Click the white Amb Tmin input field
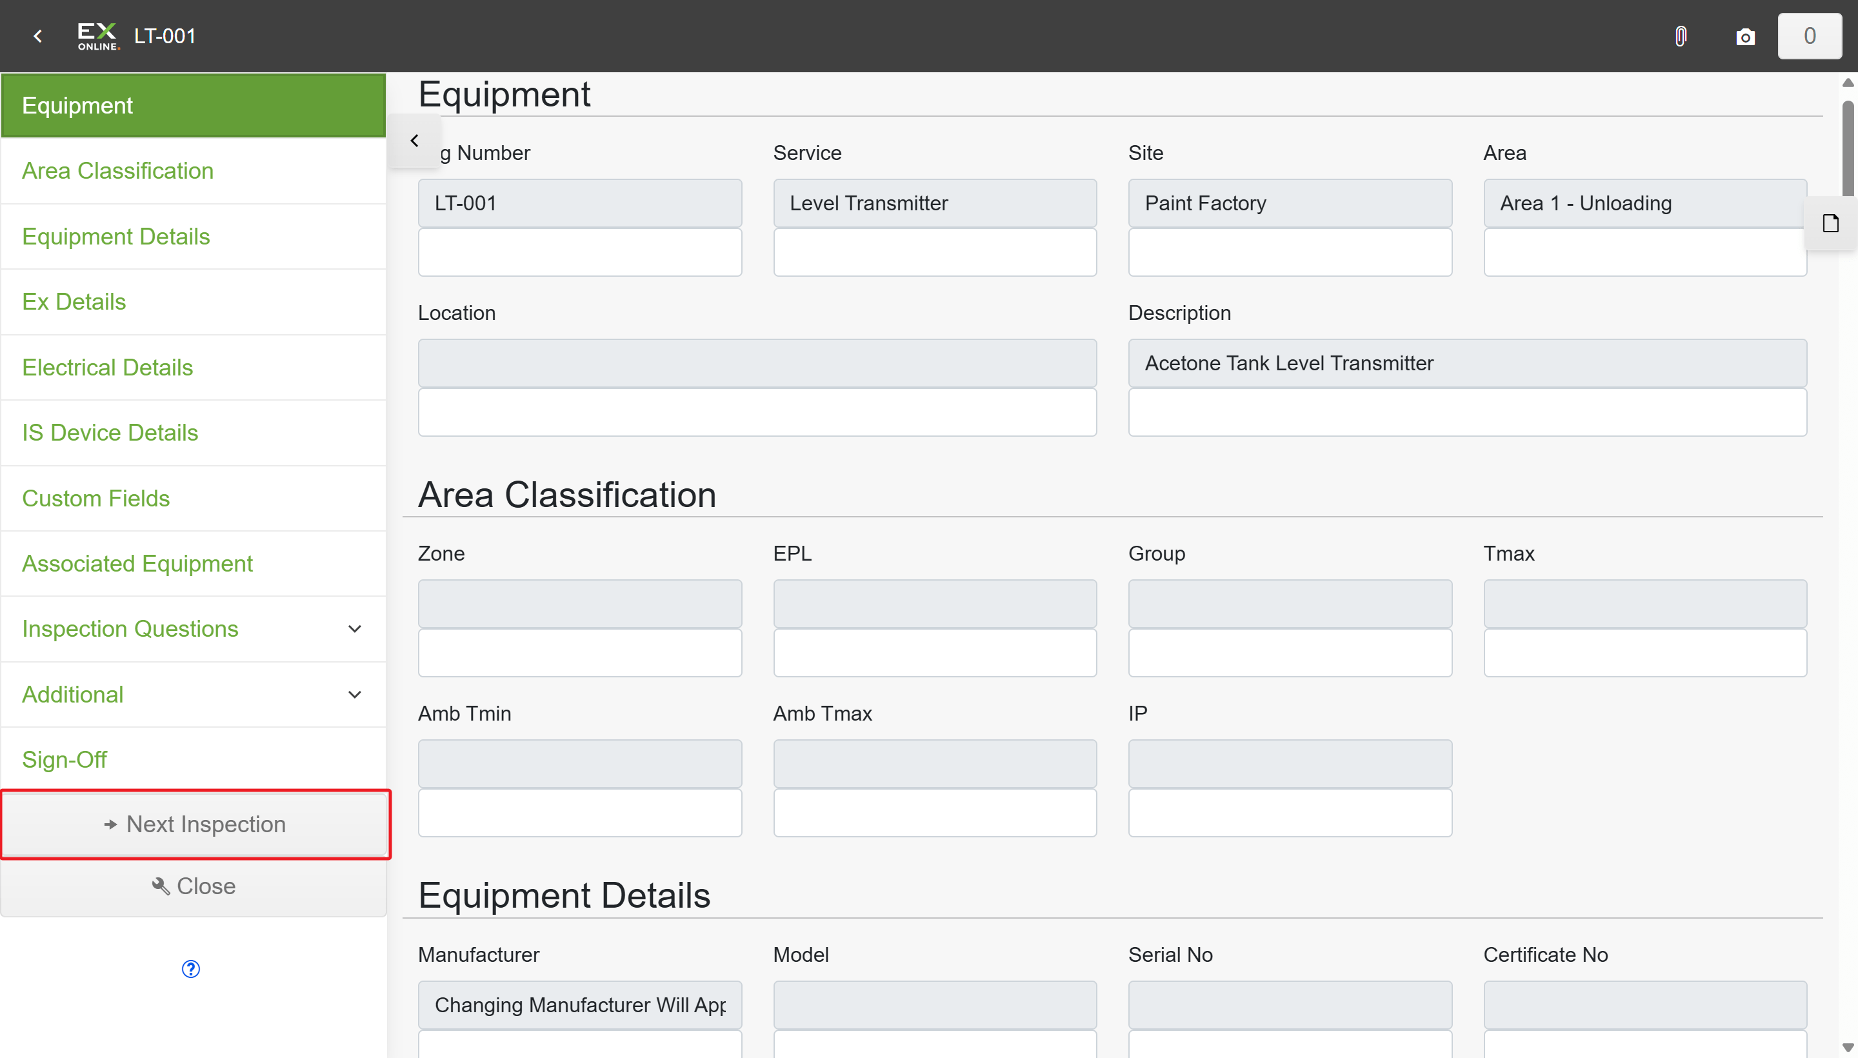 click(580, 812)
